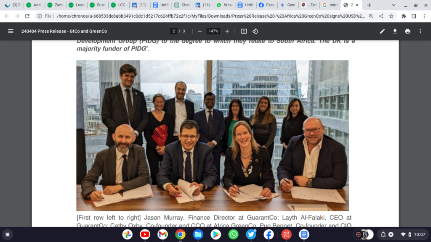Open a new browser tab
Viewport: 431px width, 242px height.
[x=369, y=5]
